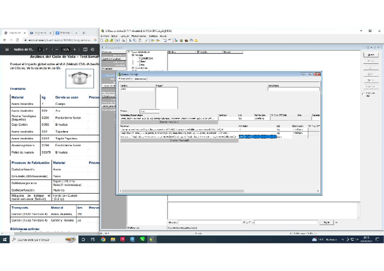The image size is (384, 271).
Task: Zoom in on the PDF document
Action: click(x=75, y=49)
